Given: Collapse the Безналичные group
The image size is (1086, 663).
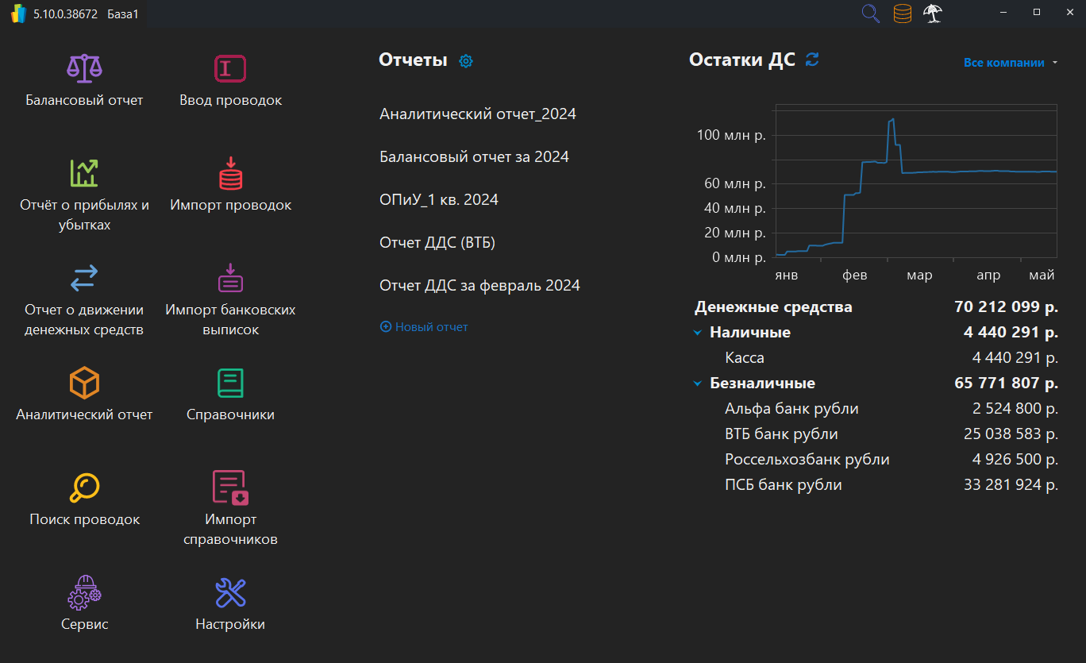Looking at the screenshot, I should tap(697, 383).
